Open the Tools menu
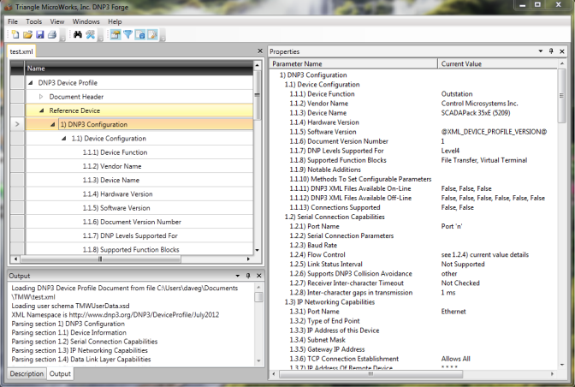This screenshot has height=387, width=575. pyautogui.click(x=34, y=21)
